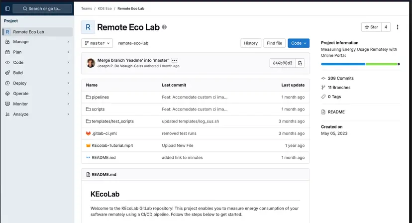Open the Merge branch 'readme' commit
Image resolution: width=412 pixels, height=223 pixels.
[x=133, y=60]
